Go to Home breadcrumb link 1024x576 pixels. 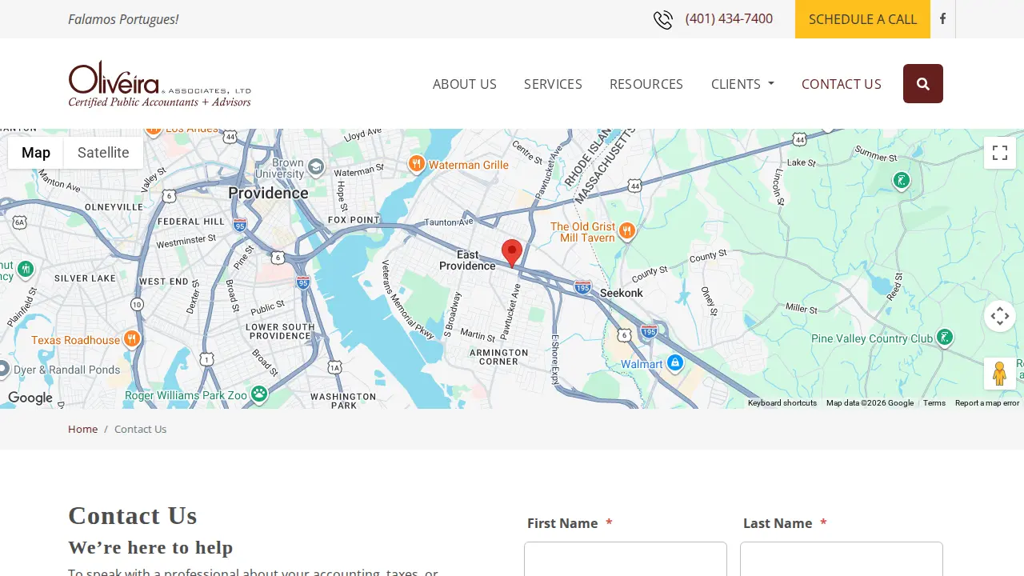click(x=82, y=429)
